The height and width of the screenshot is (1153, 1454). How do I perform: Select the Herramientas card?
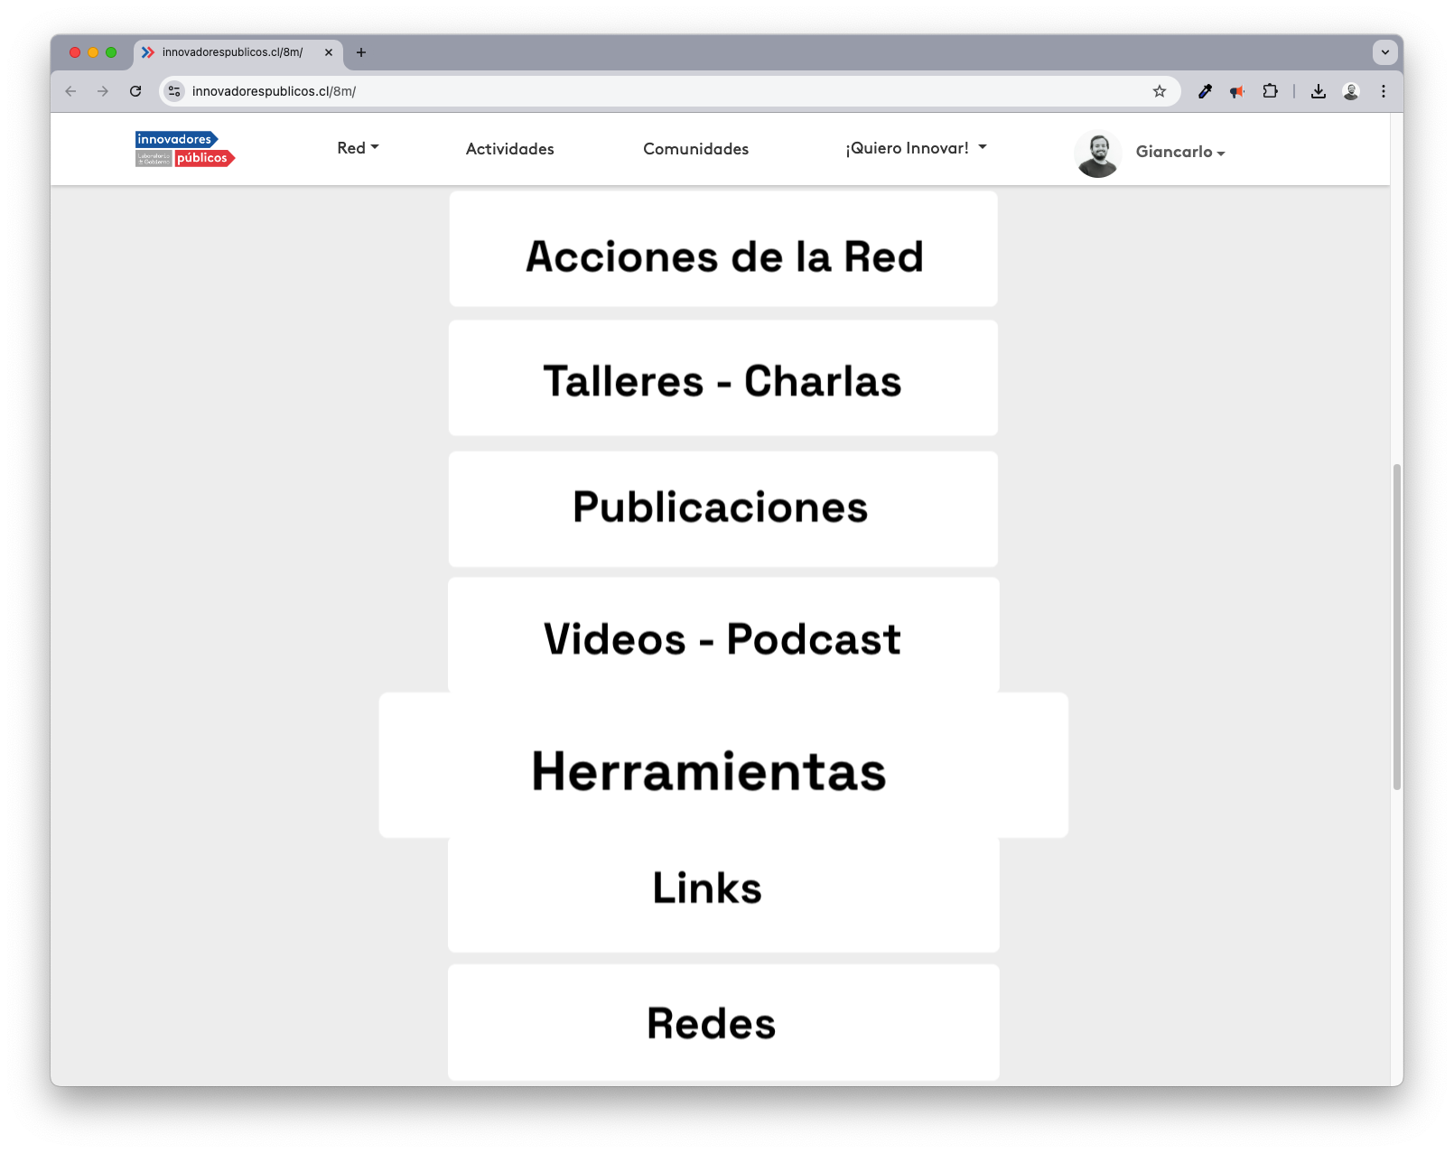coord(722,766)
